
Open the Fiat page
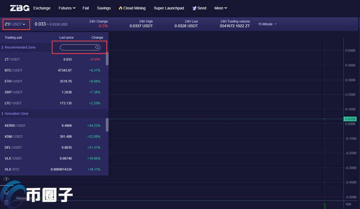tap(86, 8)
